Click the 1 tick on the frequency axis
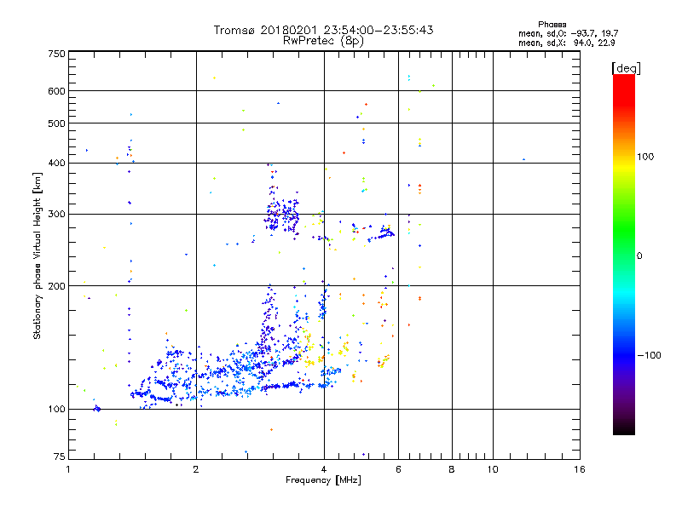Image resolution: width=682 pixels, height=511 pixels. pos(68,469)
